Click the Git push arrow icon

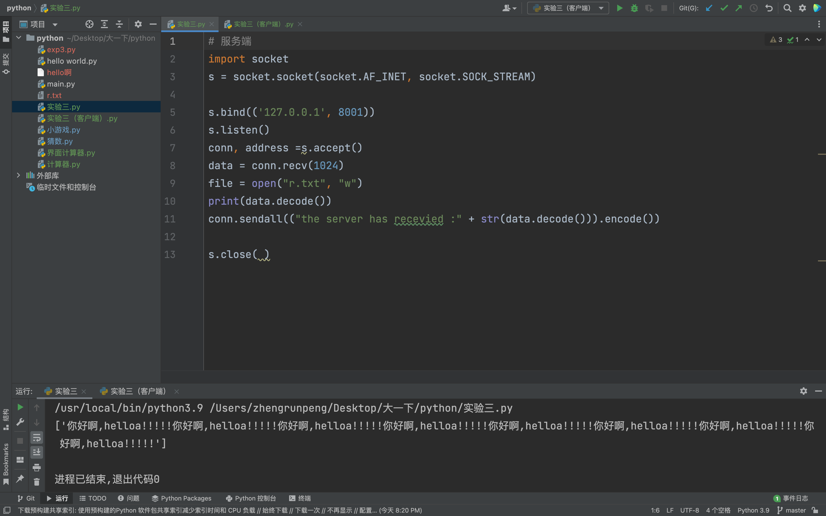pos(739,8)
